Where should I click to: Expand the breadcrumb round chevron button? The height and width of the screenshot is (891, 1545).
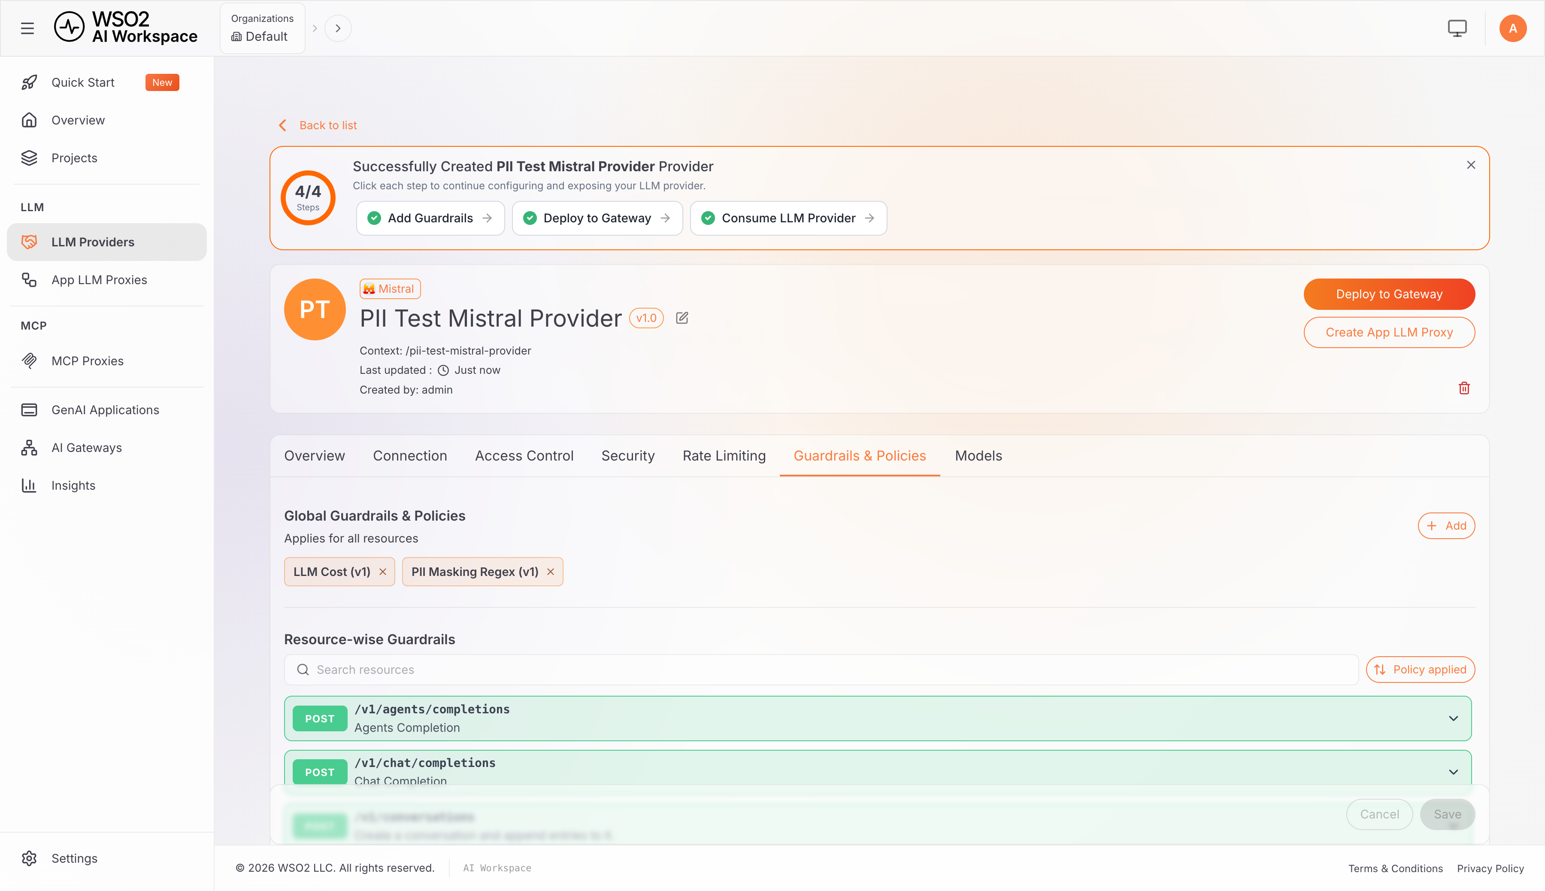(338, 28)
